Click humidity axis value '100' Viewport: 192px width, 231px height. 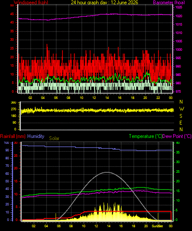6,143
